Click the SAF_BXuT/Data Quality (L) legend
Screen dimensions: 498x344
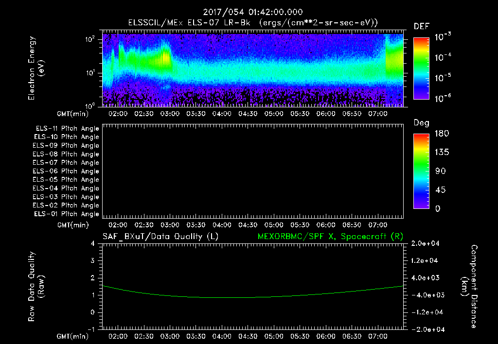[160, 237]
